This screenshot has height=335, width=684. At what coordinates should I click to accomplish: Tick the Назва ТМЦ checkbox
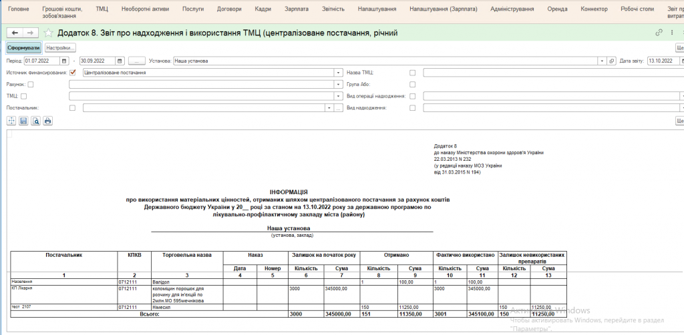point(412,72)
